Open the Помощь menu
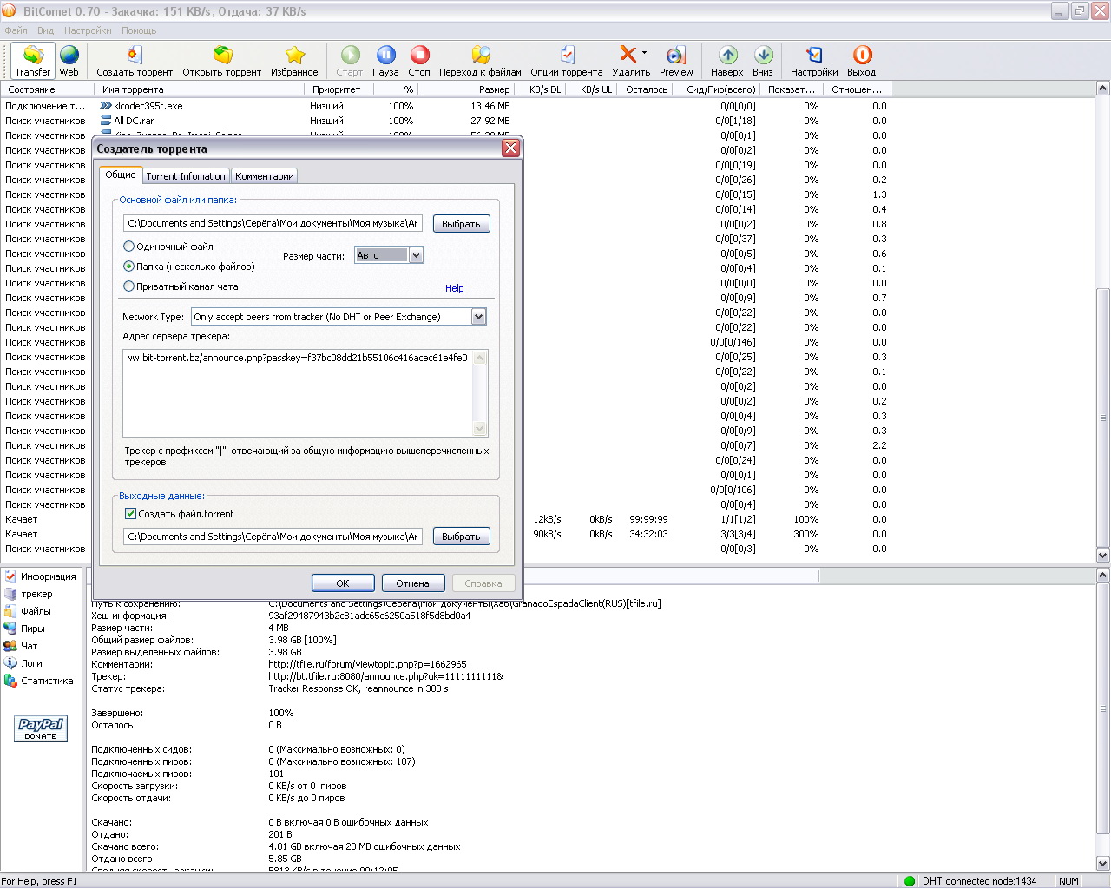Viewport: 1111px width, 889px height. [139, 30]
